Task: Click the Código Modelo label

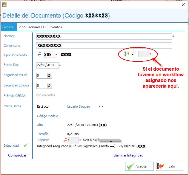Action: (47, 116)
